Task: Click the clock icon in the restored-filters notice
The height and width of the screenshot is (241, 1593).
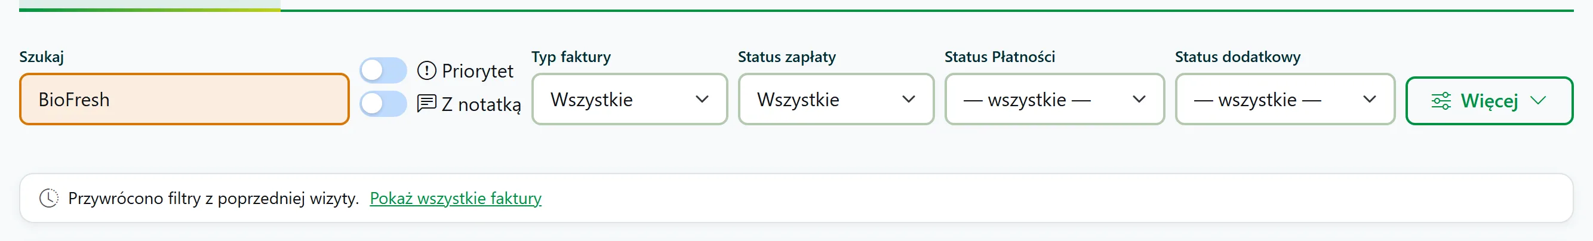Action: [49, 197]
